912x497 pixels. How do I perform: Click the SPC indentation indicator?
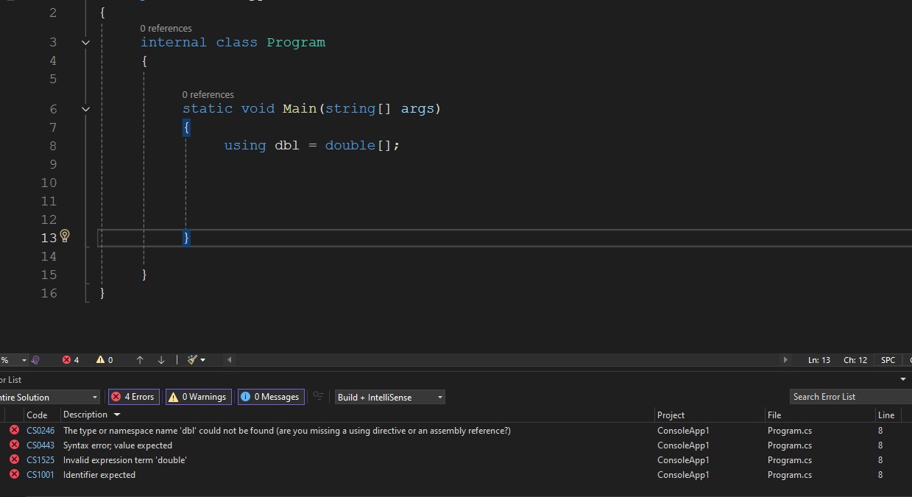[888, 360]
